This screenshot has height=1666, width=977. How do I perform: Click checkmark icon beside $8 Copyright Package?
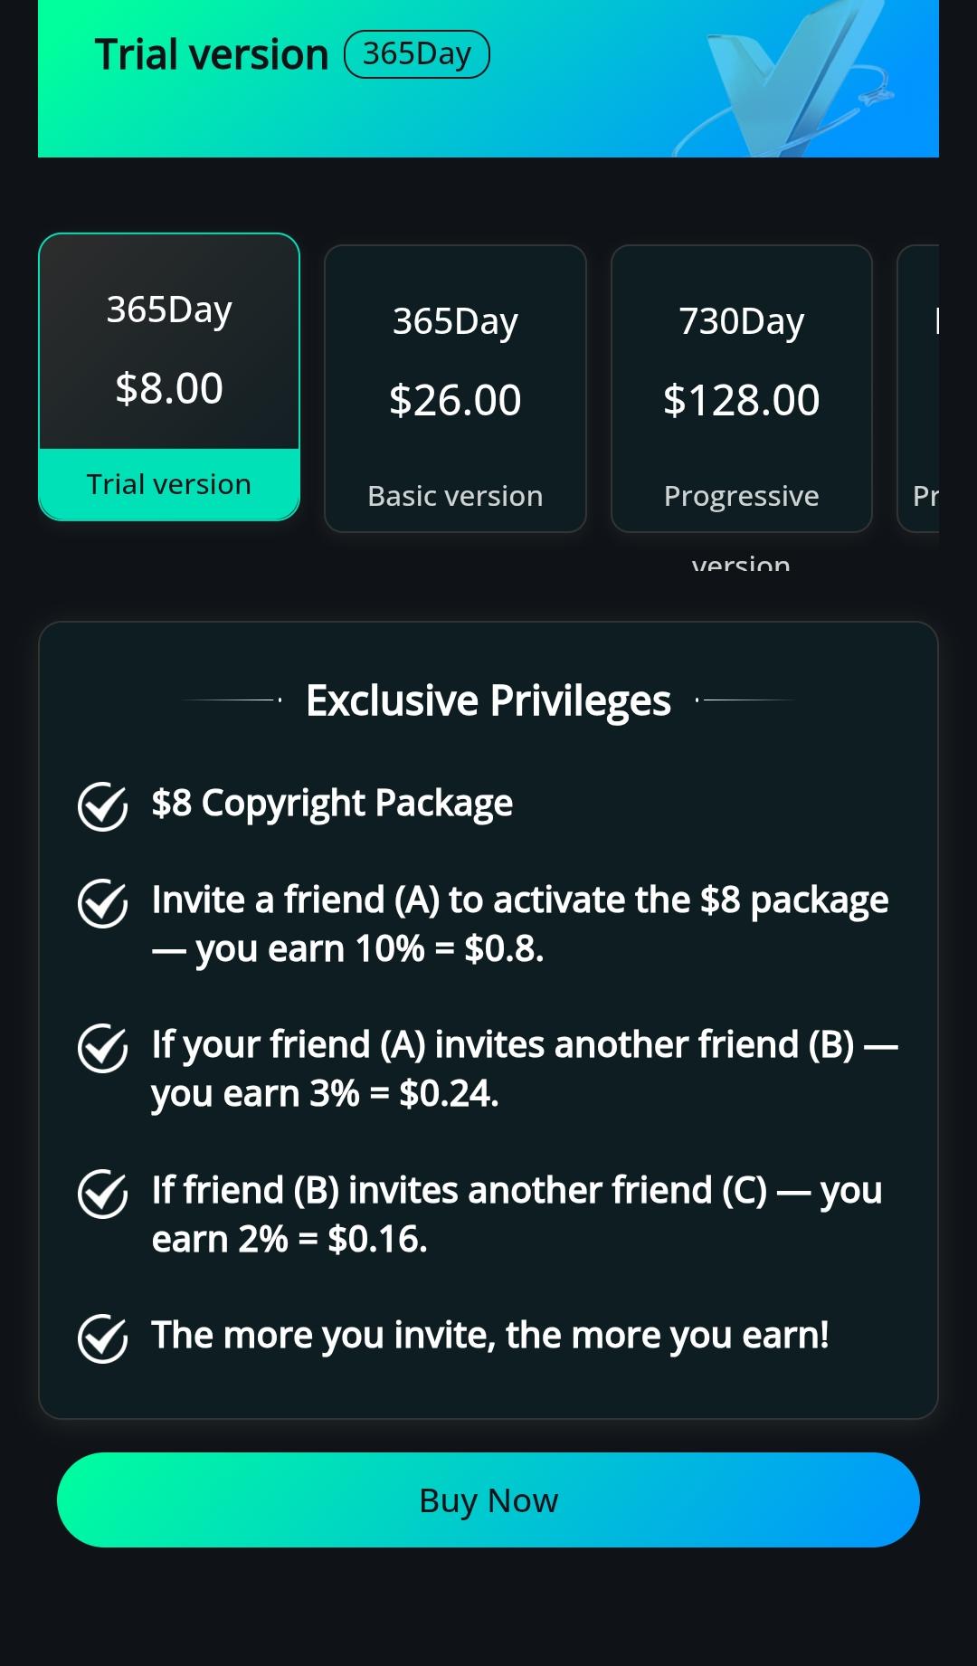[102, 805]
